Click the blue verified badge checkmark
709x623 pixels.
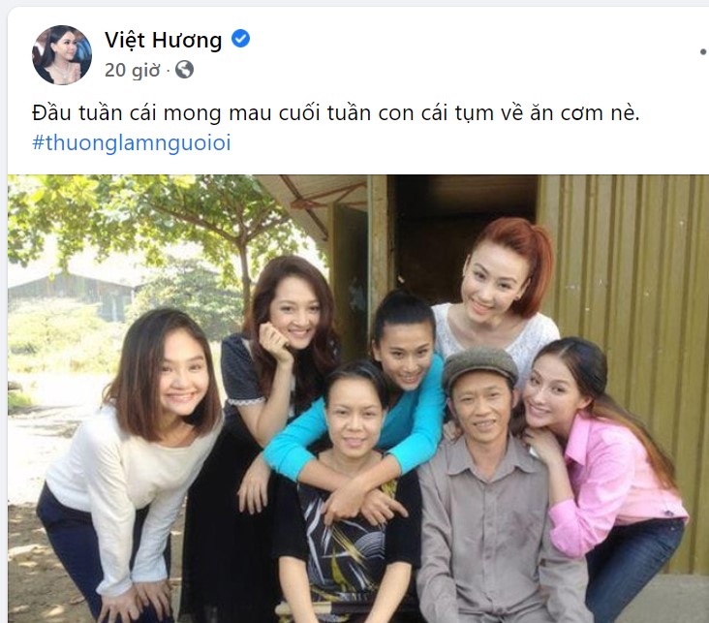point(240,39)
